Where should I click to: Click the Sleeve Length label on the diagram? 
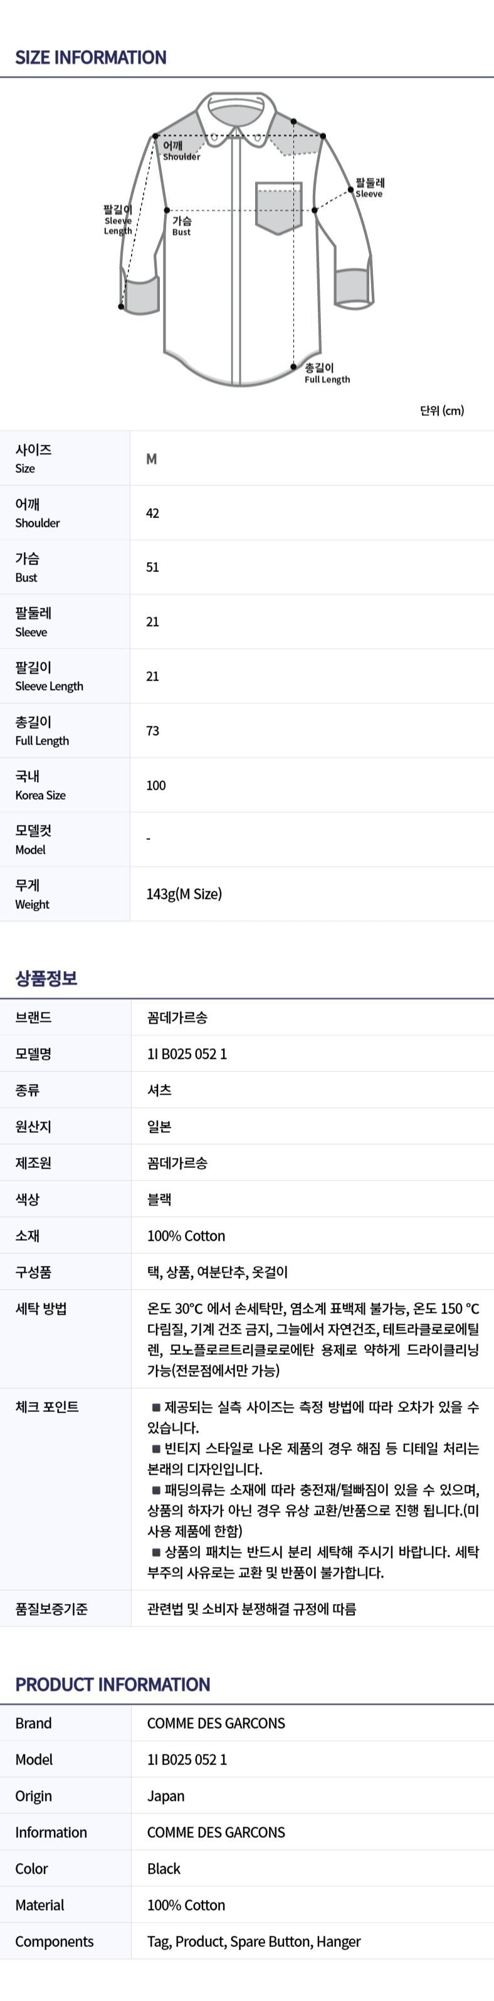pos(118,220)
